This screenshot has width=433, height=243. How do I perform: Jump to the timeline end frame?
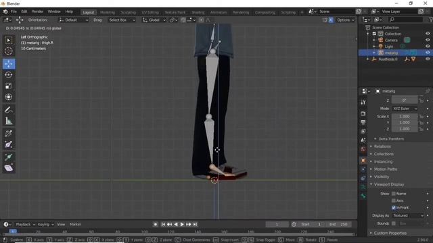196,224
